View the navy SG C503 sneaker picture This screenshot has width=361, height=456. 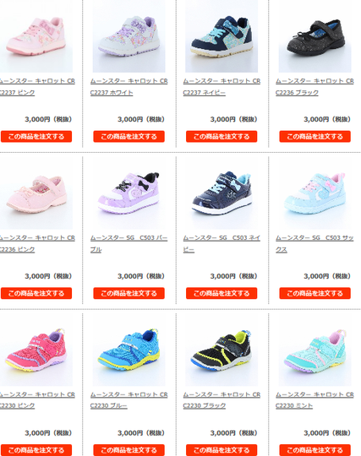click(222, 193)
